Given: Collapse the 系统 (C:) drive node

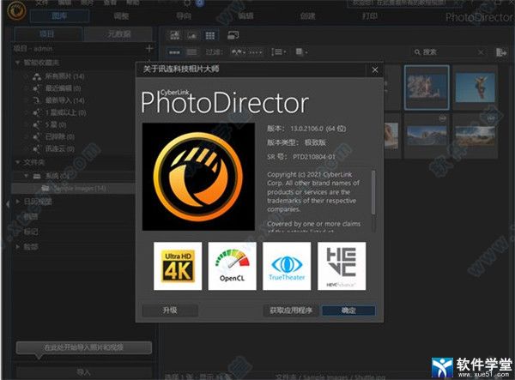Looking at the screenshot, I should (26, 176).
